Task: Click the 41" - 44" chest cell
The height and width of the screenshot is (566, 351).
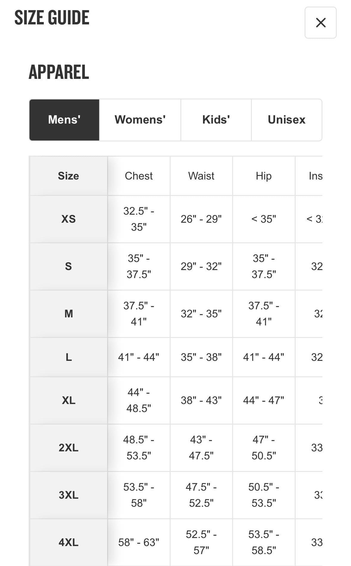Action: point(139,357)
